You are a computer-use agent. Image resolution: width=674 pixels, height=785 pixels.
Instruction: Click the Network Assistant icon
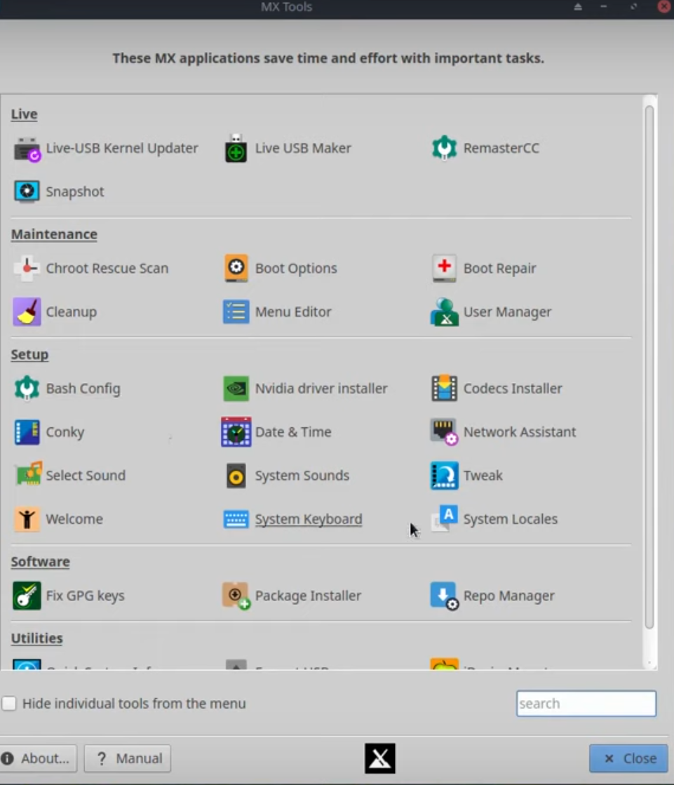coord(444,431)
